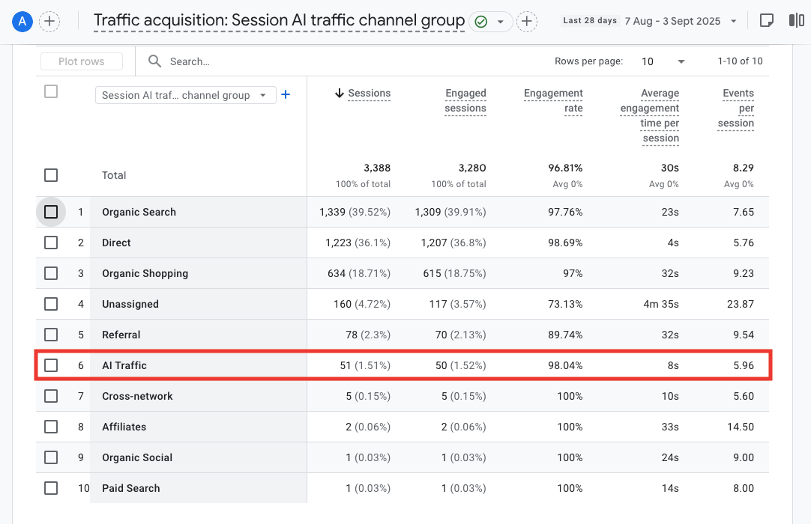Click the blue A account avatar
This screenshot has width=811, height=524.
(x=22, y=21)
